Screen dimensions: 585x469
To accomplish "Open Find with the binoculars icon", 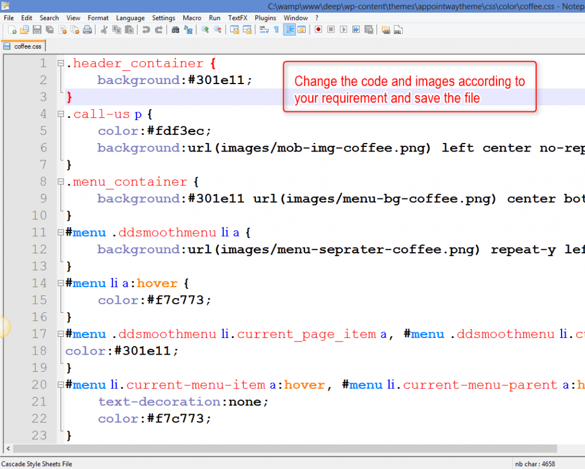I will pyautogui.click(x=176, y=29).
